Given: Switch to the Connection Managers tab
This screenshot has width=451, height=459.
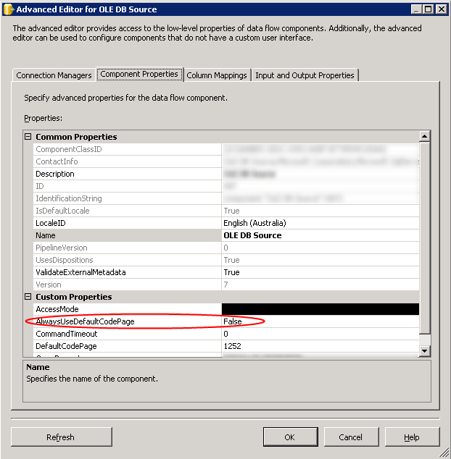Looking at the screenshot, I should [54, 75].
